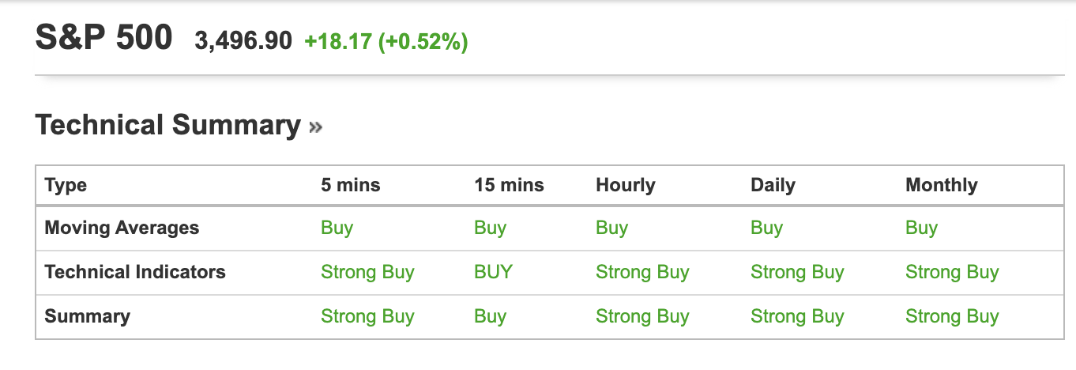Click the index price 3,496.90
This screenshot has height=370, width=1076.
point(243,41)
